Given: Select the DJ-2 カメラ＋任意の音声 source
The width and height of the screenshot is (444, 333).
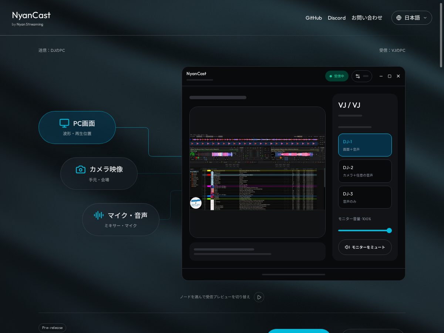Looking at the screenshot, I should click(365, 171).
